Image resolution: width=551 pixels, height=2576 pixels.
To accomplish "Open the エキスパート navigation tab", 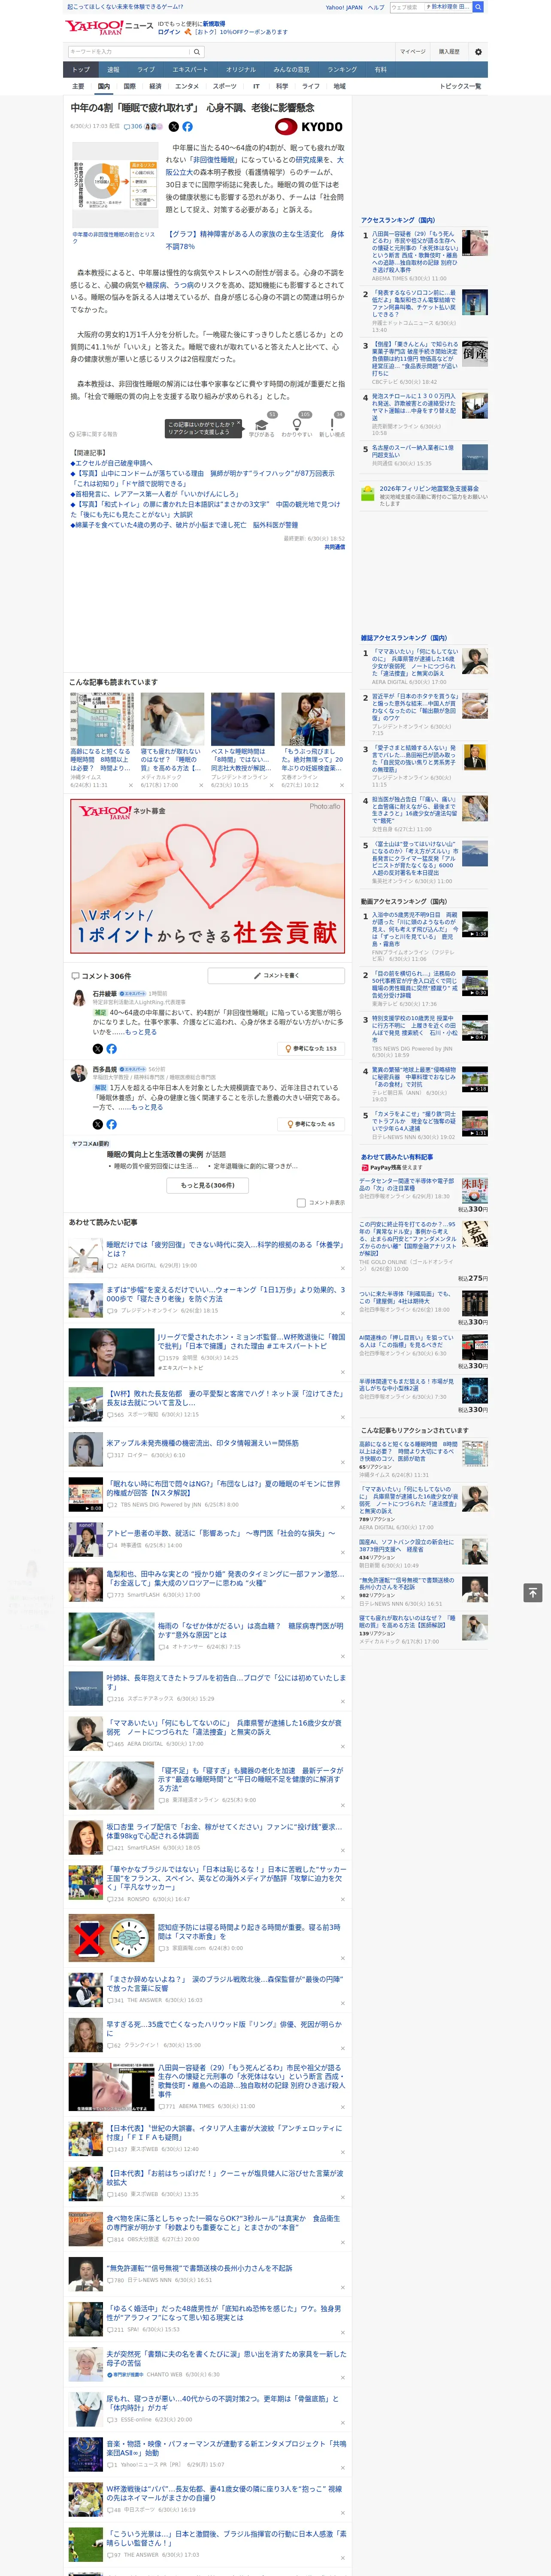I will click(x=190, y=70).
